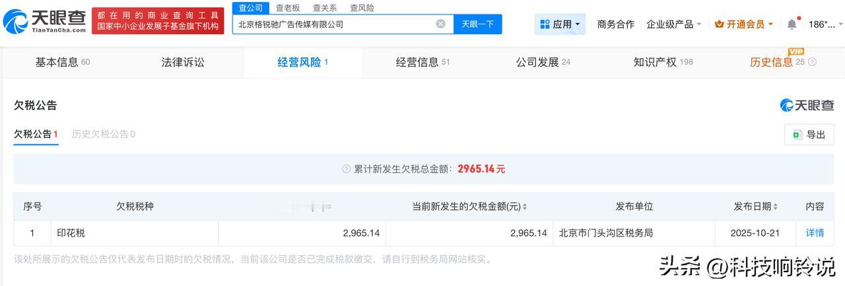Click the 天眼查 logo at right of 欠税公告
The image size is (845, 286).
click(807, 105)
